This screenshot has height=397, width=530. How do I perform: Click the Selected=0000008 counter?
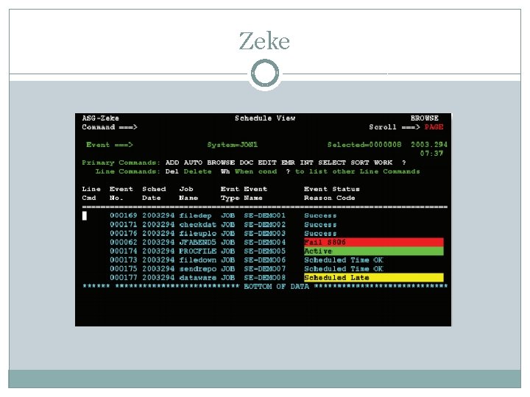tap(364, 145)
